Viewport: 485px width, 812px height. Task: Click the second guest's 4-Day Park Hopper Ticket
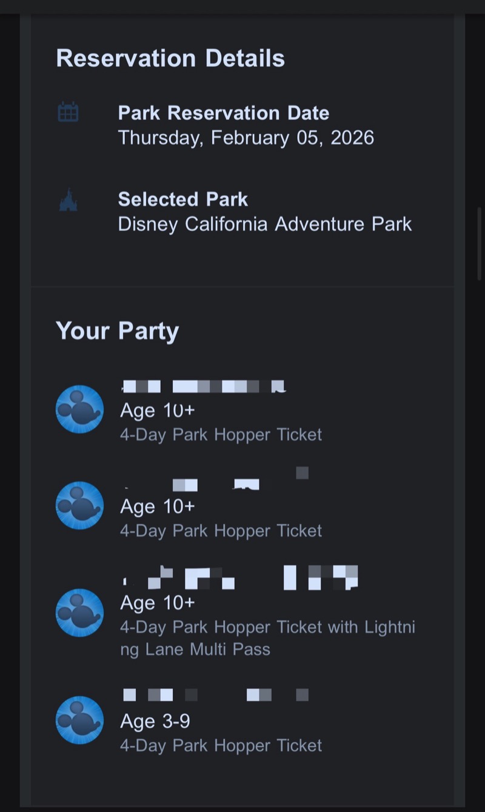(221, 531)
